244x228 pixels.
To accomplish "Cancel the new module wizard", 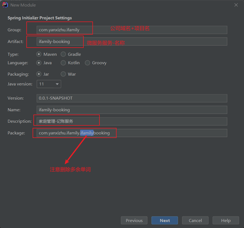I will 195,220.
